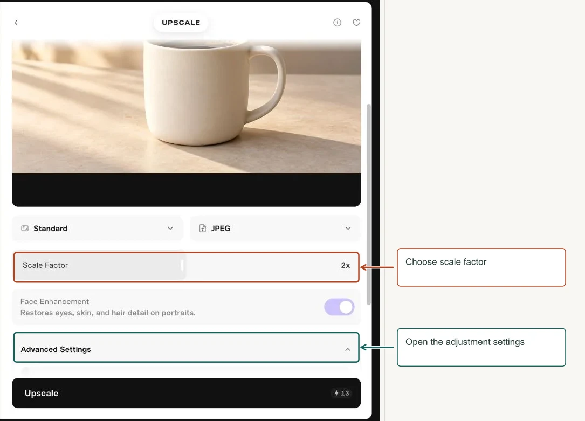Toggle Face Enhancement switch off
Image resolution: width=585 pixels, height=421 pixels.
coord(339,307)
